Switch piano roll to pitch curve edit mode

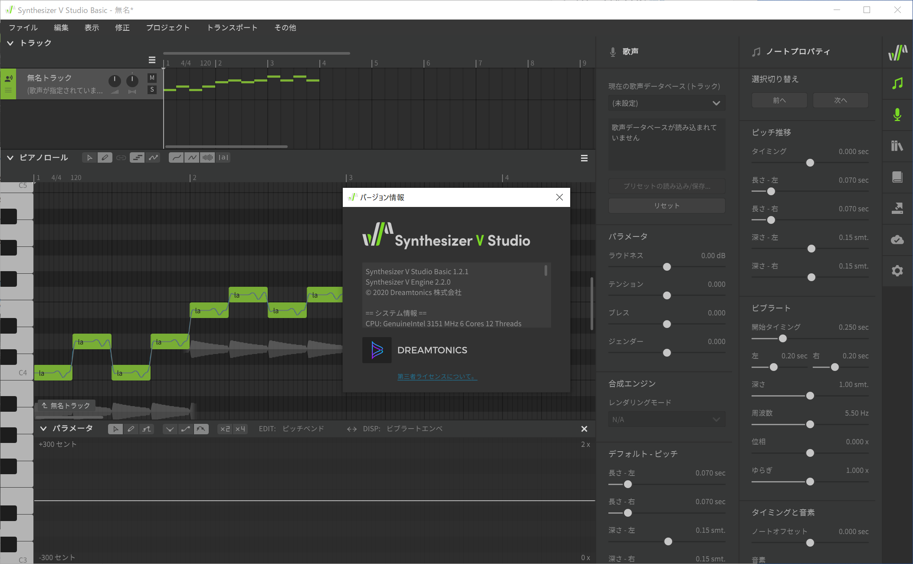click(x=153, y=157)
